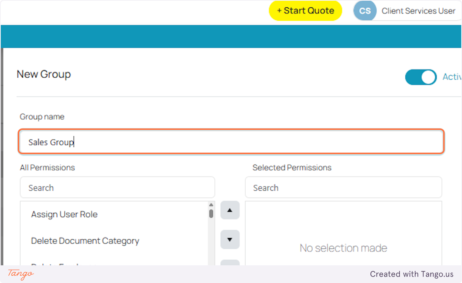Screen dimensions: 462x283
Task: Search within Selected Permissions
Action: coord(343,188)
